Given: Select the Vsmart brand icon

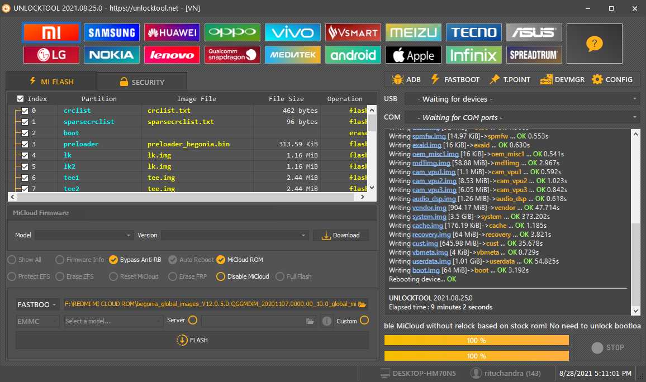Looking at the screenshot, I should tap(353, 32).
